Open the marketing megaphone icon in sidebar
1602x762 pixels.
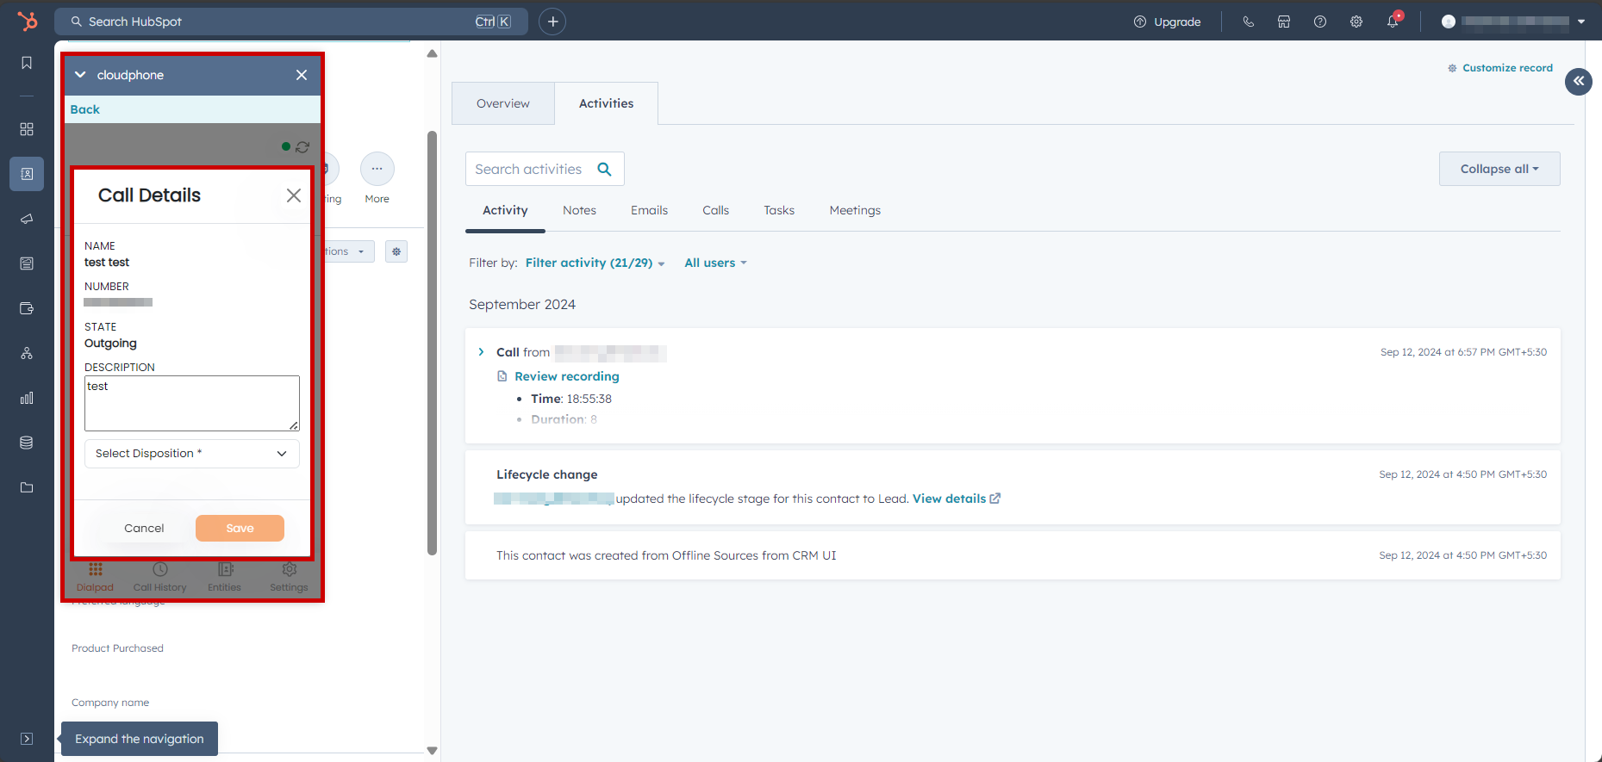[27, 219]
